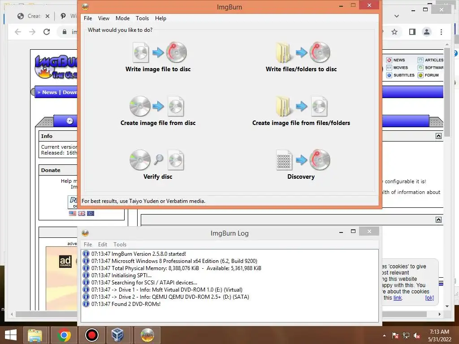The width and height of the screenshot is (459, 344).
Task: Select Create image file from disc
Action: pos(158,111)
